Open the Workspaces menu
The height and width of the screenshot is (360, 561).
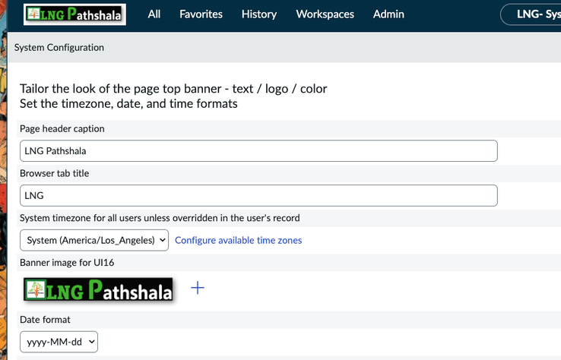coord(325,14)
